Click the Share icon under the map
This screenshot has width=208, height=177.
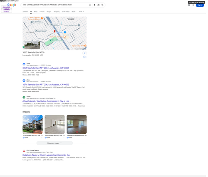pos(84,53)
